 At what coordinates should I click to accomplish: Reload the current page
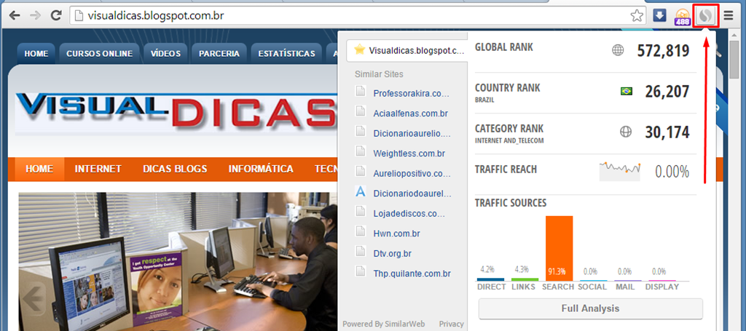click(x=56, y=16)
